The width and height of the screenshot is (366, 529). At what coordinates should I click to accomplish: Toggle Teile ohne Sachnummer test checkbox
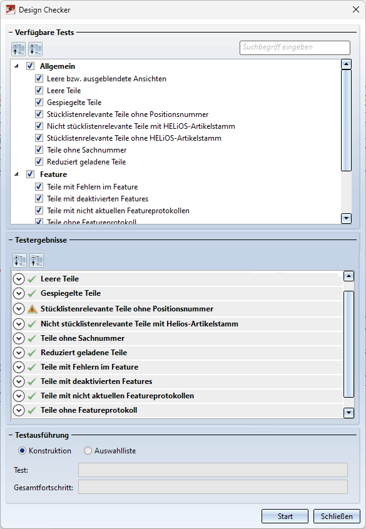39,150
